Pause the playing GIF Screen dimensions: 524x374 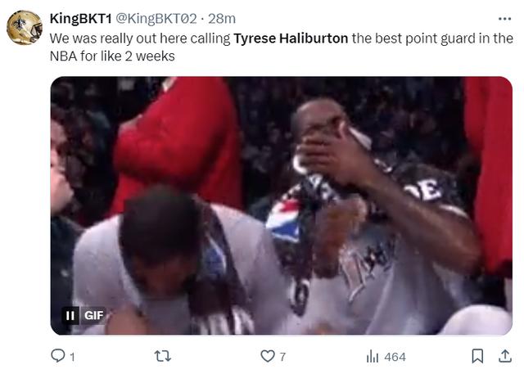pos(70,315)
